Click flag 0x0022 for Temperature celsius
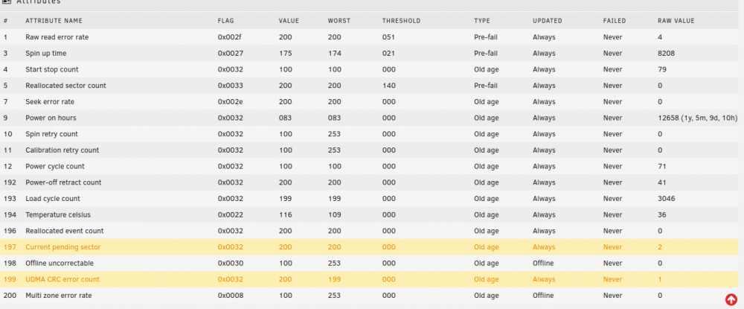The image size is (744, 309). [x=231, y=214]
